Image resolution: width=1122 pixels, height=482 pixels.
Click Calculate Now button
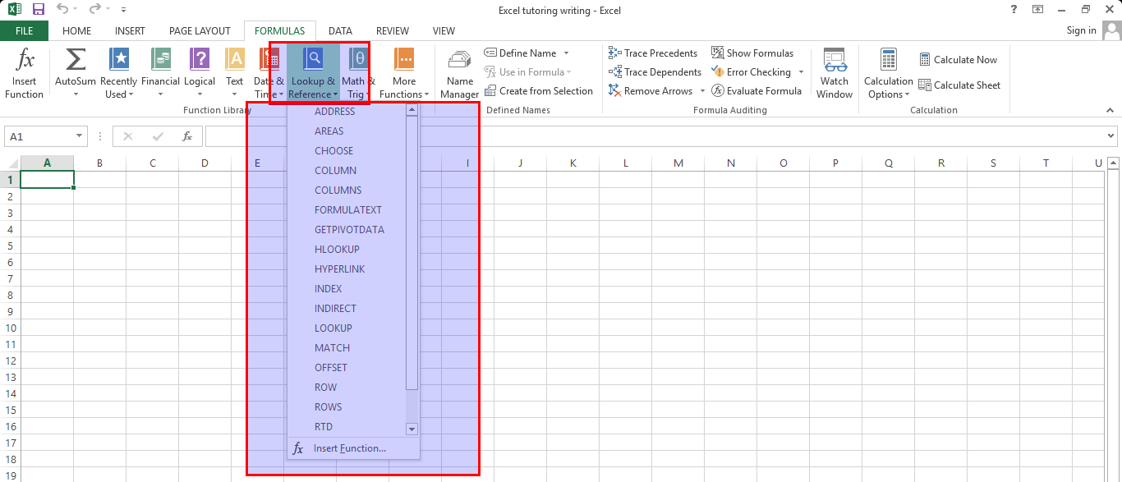958,60
